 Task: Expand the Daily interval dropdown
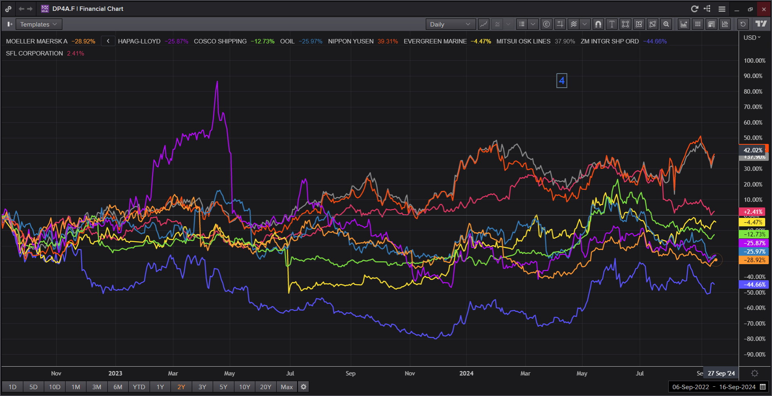[x=450, y=24]
